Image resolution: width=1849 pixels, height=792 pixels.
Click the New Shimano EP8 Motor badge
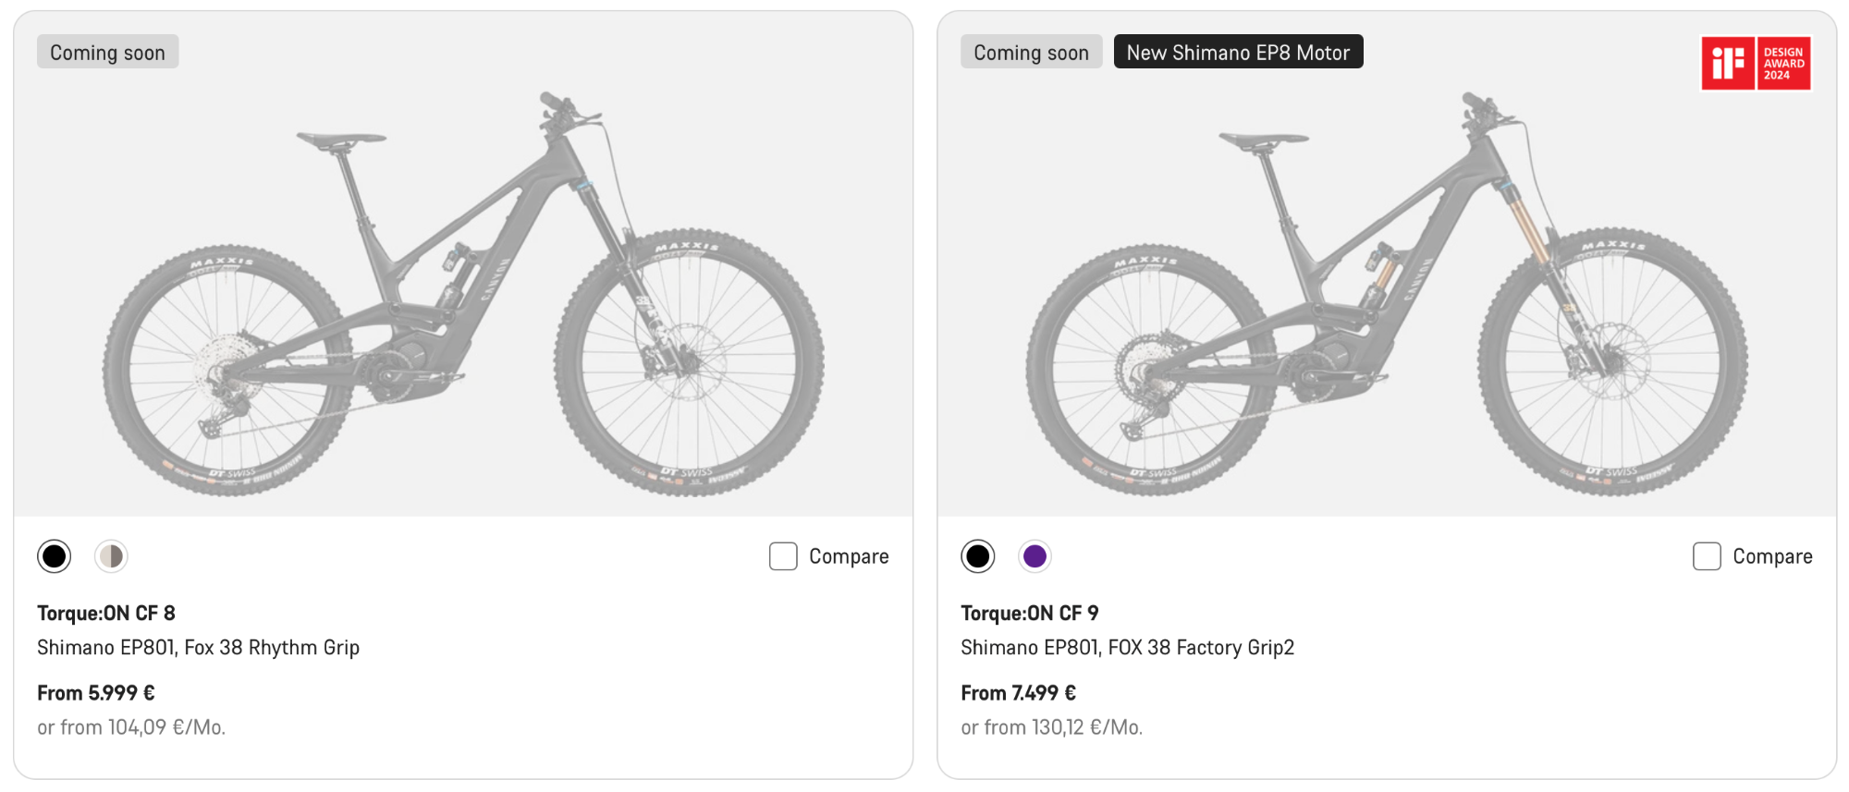tap(1238, 53)
